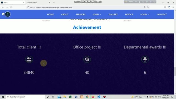Toggle reader view in address bar

[144, 7]
